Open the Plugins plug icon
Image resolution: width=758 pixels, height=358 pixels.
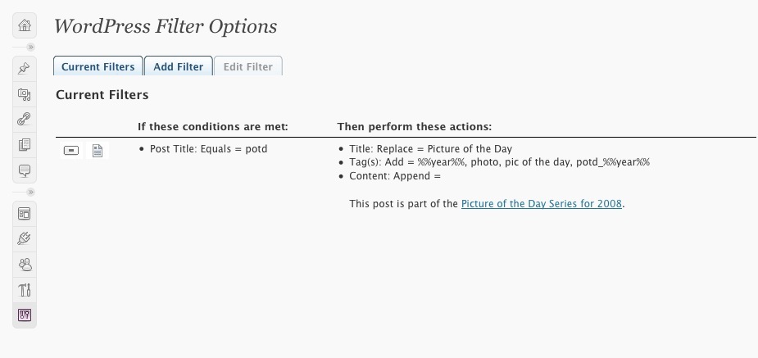pos(24,238)
